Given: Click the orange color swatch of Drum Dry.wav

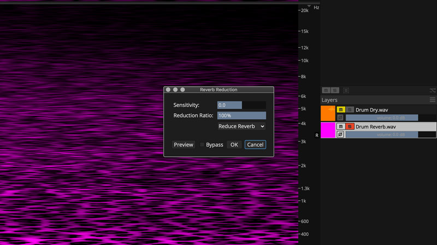Looking at the screenshot, I should point(328,113).
